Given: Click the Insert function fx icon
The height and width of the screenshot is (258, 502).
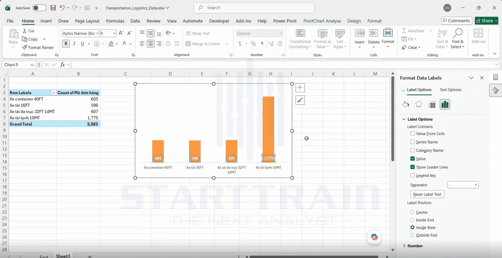Looking at the screenshot, I should (62, 65).
